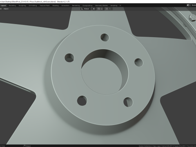Click the Scene Collection status bar text
This screenshot has width=196, height=147.
(145, 146)
